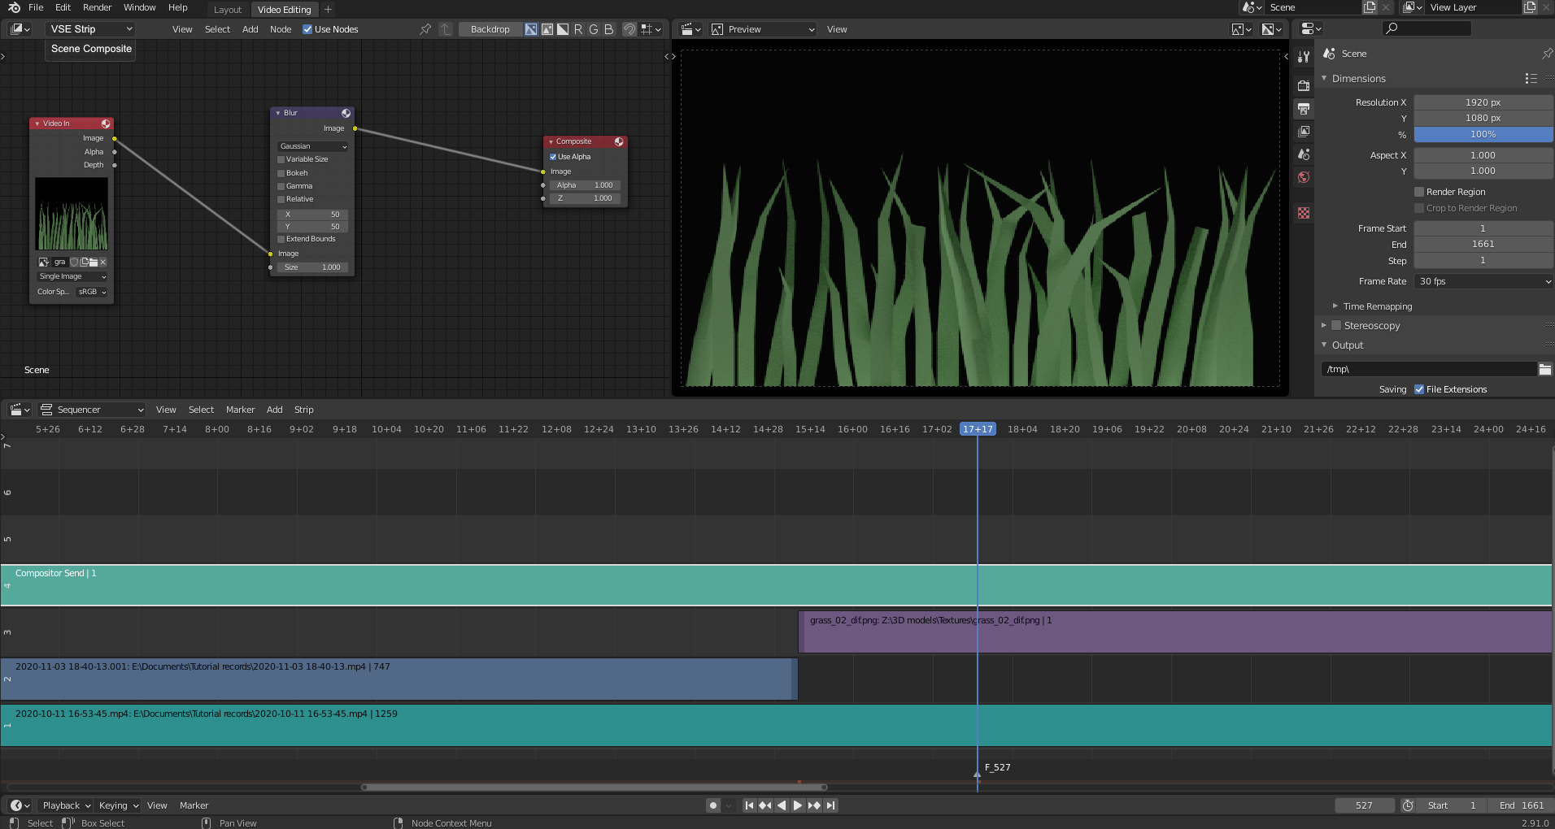This screenshot has height=829, width=1555.
Task: Jump to the end frame of playback
Action: point(830,805)
